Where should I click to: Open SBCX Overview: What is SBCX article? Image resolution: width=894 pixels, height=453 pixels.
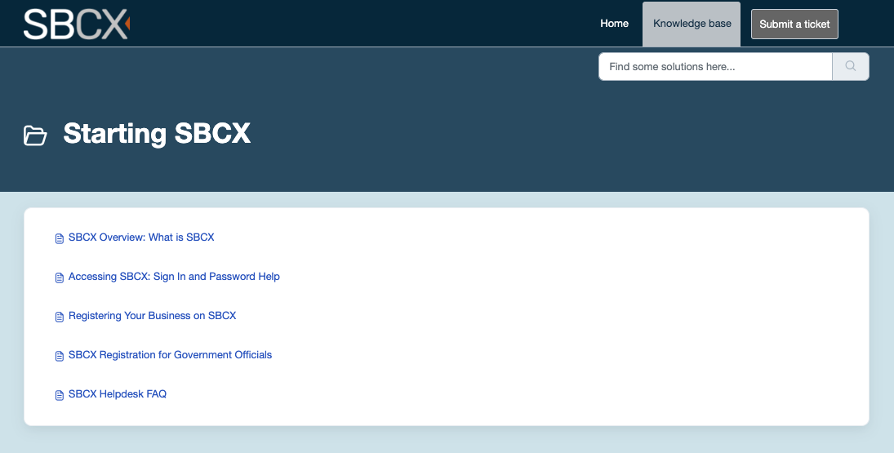141,237
